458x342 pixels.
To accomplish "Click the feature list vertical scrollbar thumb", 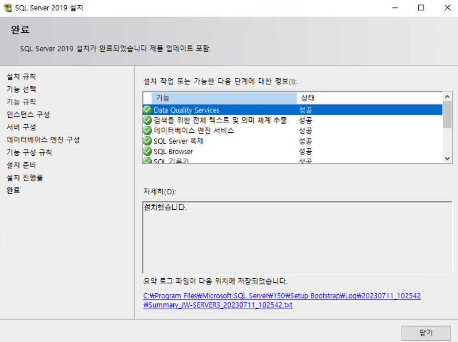I will (447, 115).
